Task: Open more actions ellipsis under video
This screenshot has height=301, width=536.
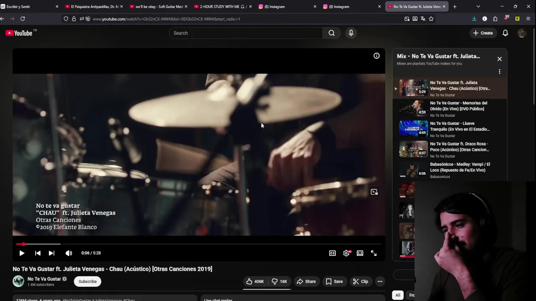Action: [380, 281]
